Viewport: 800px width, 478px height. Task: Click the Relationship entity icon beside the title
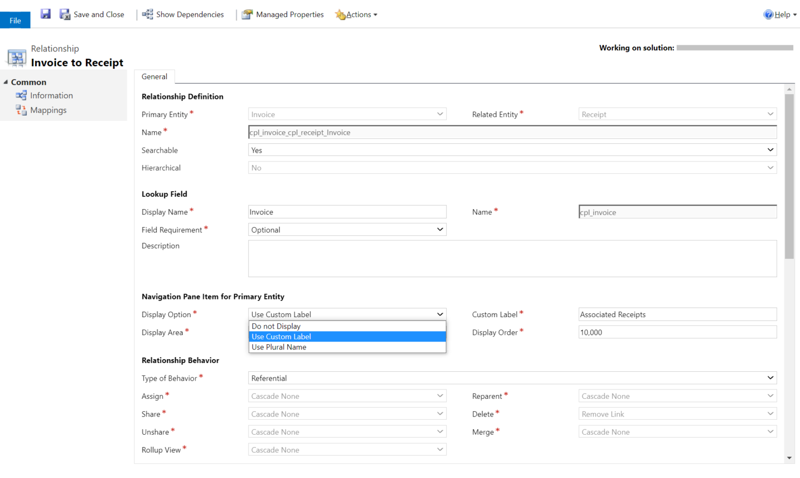pyautogui.click(x=16, y=57)
